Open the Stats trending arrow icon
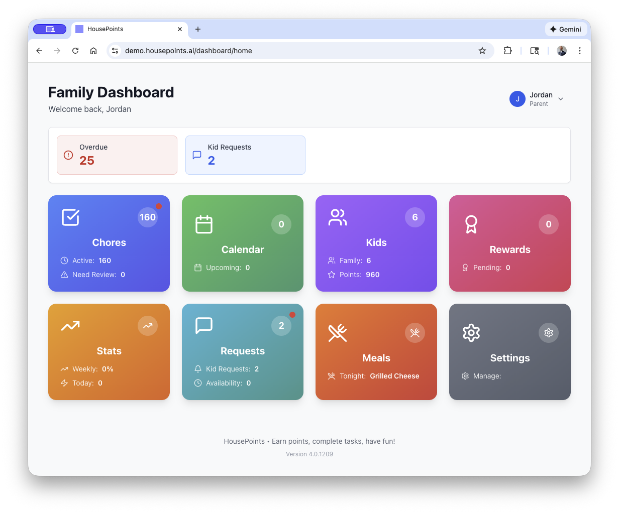Screen dimensions: 619x513 click(70, 326)
